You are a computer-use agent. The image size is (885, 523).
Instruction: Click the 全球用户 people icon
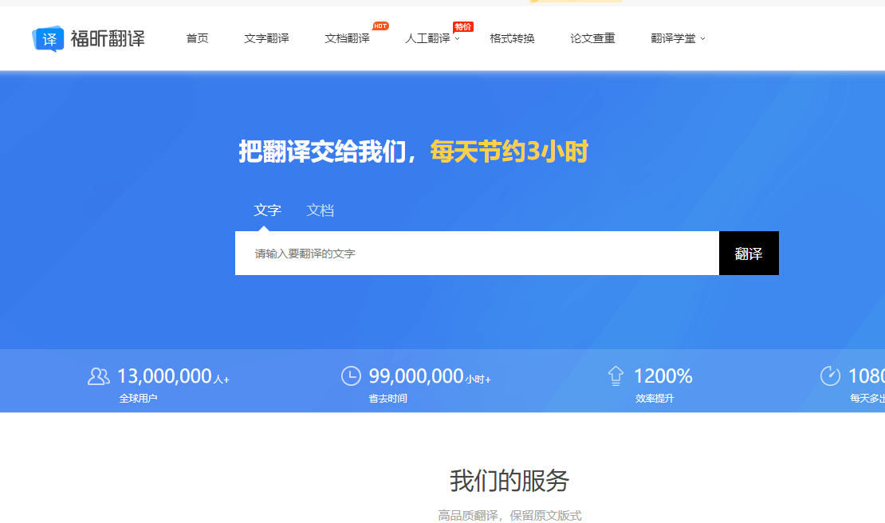pyautogui.click(x=99, y=376)
